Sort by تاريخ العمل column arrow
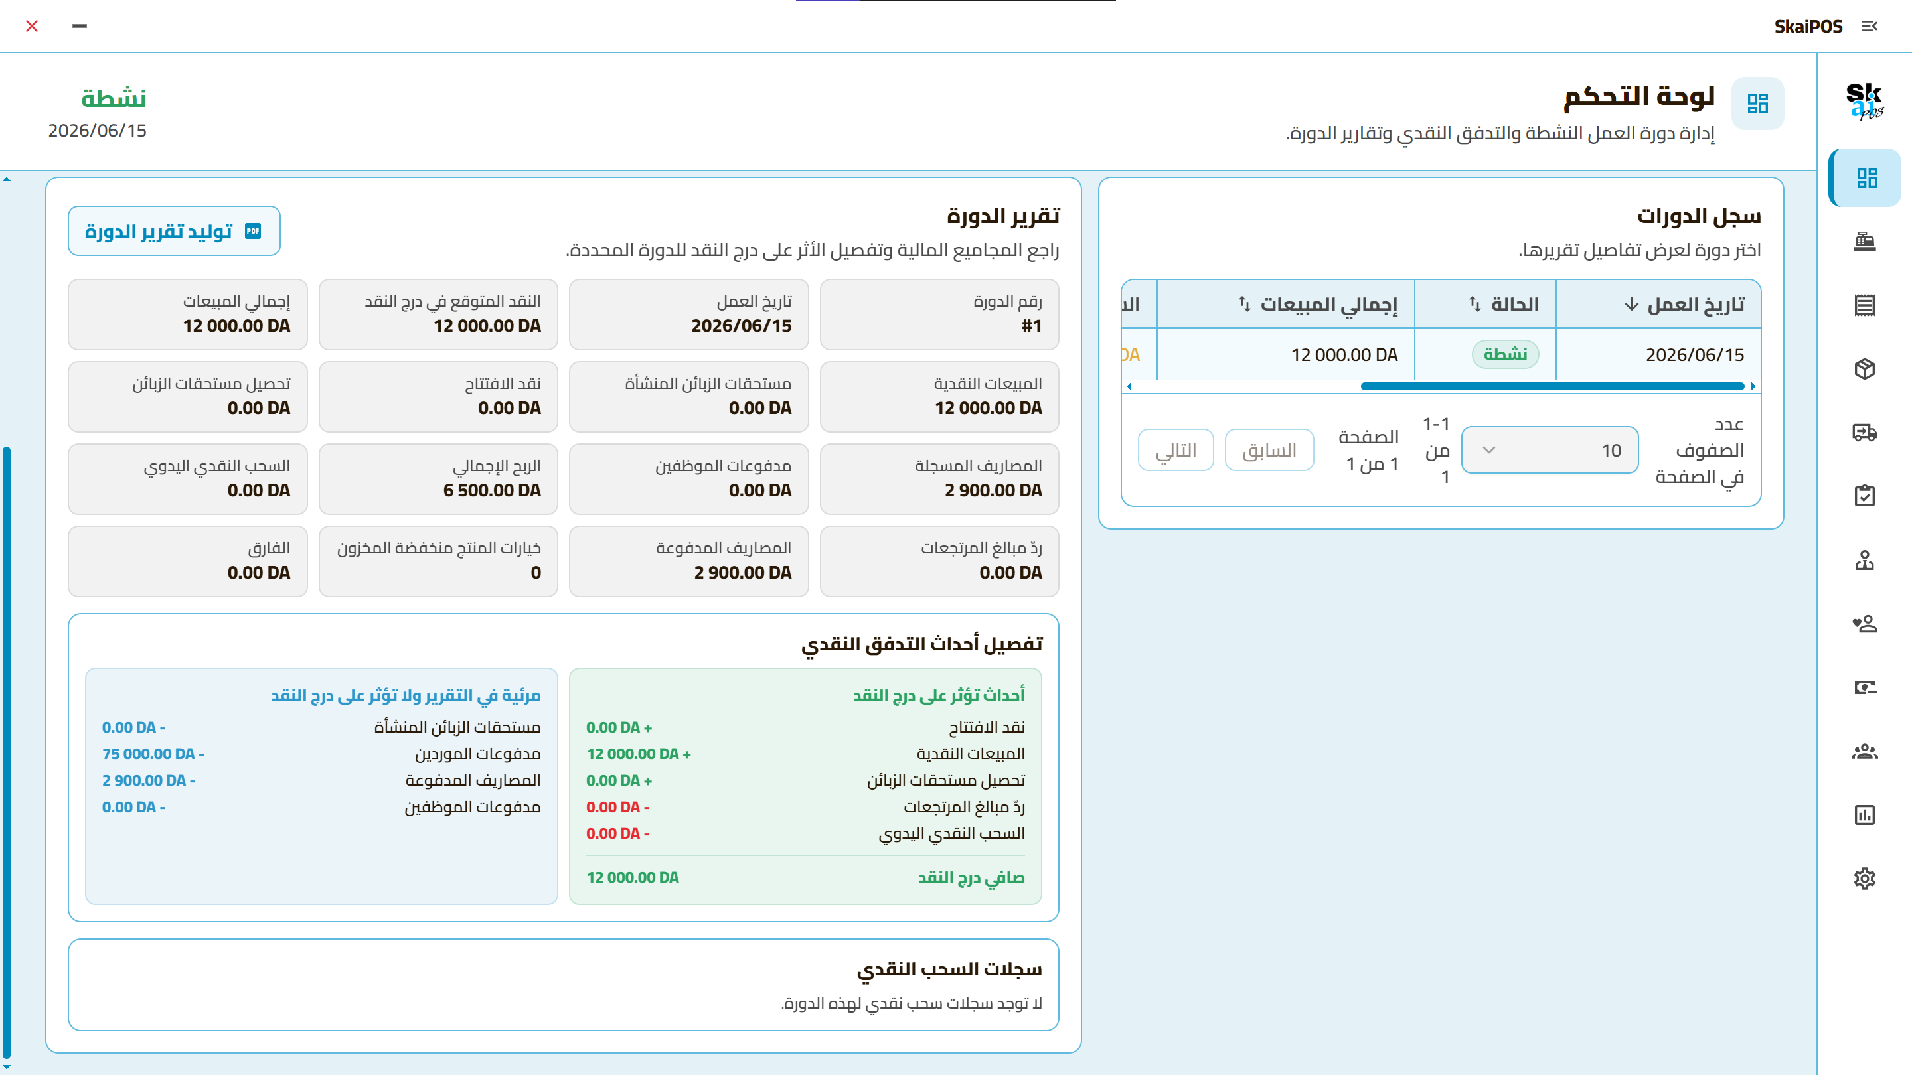 click(x=1631, y=304)
